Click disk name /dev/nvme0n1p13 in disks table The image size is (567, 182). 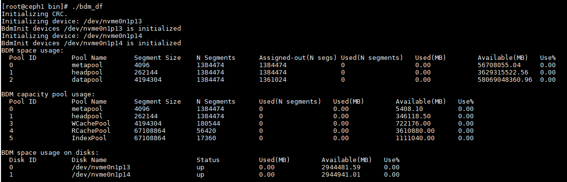[x=101, y=167]
